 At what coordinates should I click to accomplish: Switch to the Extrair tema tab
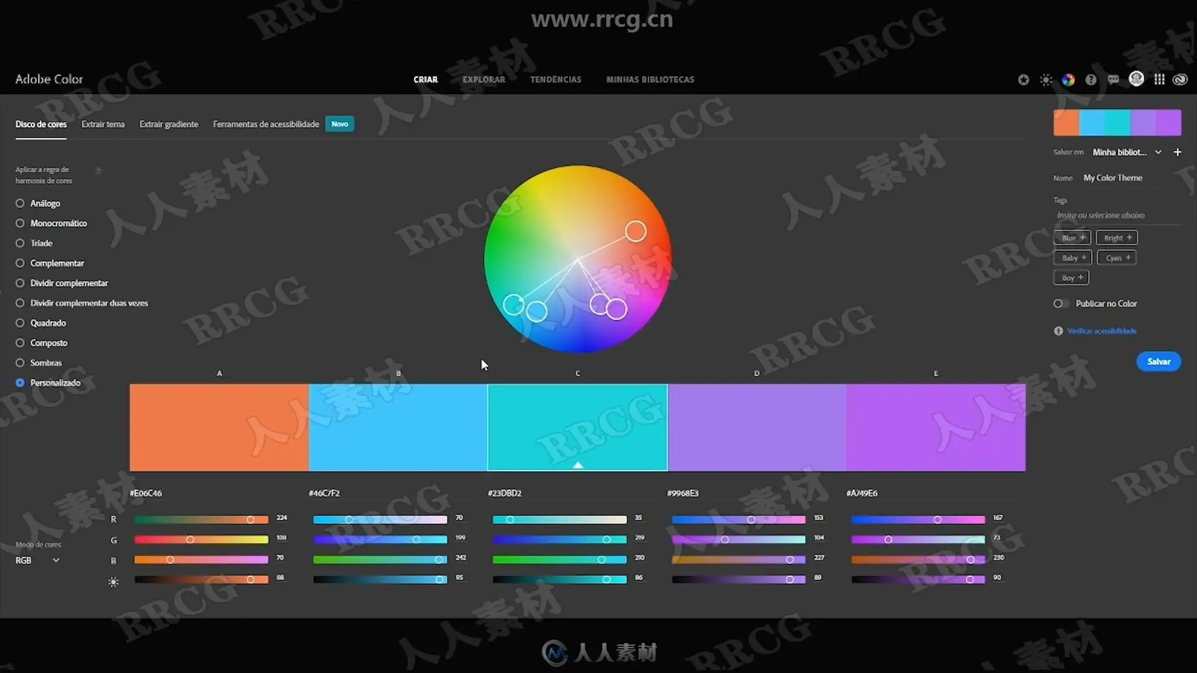(x=103, y=124)
